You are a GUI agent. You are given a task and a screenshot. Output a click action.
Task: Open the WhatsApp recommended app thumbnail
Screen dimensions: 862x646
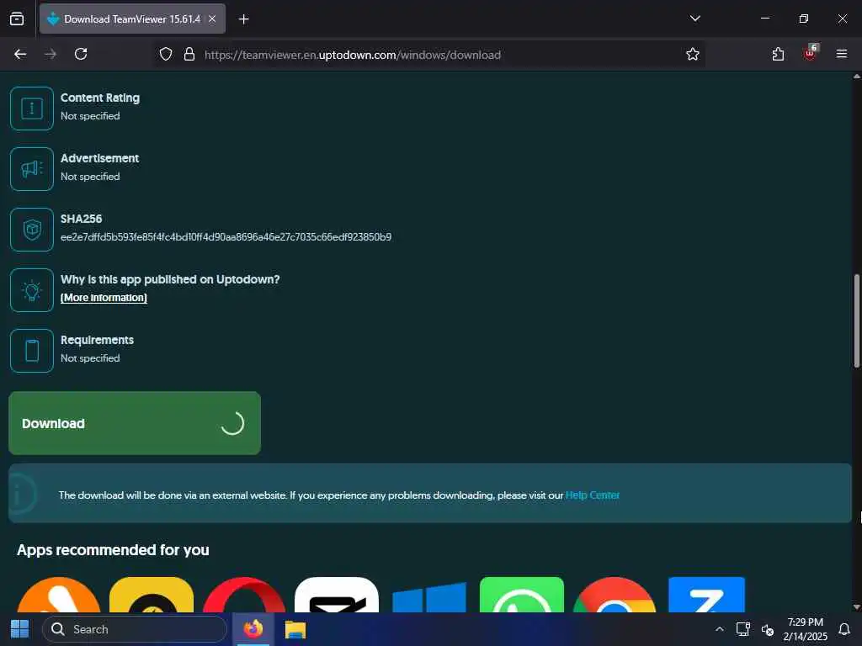[522, 595]
